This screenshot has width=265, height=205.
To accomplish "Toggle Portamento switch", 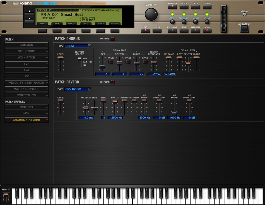I will (172, 31).
